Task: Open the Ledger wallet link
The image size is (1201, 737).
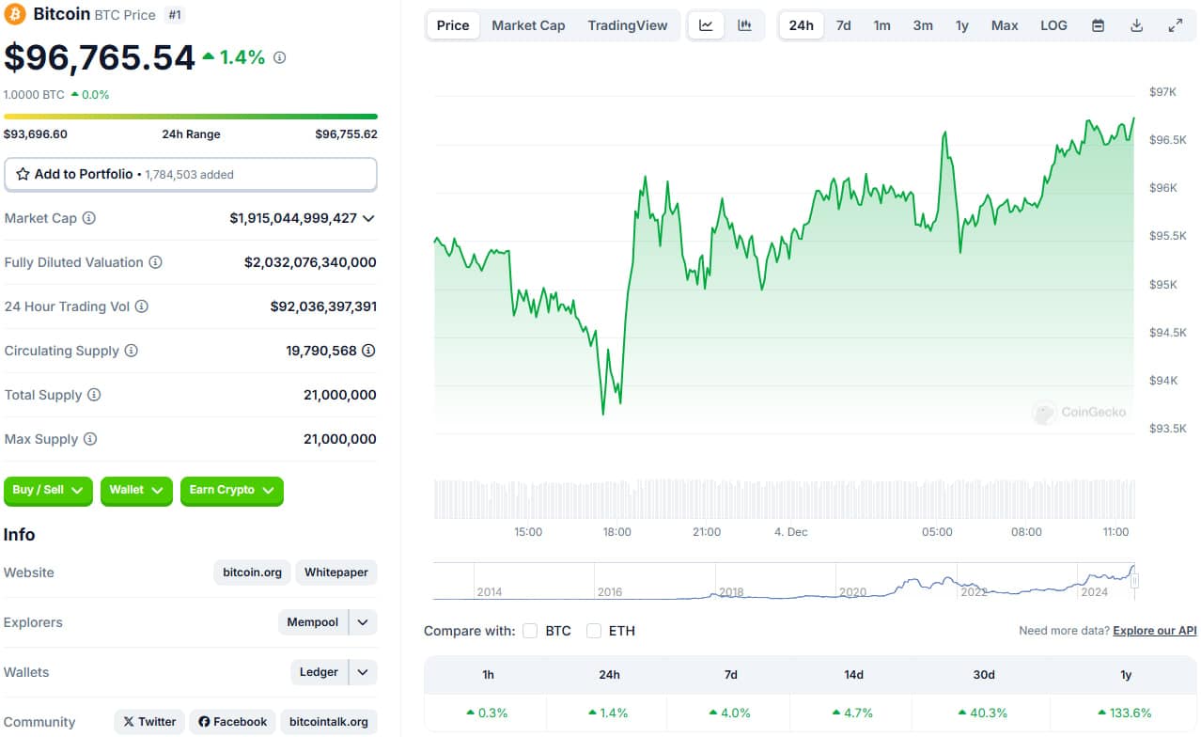Action: [319, 672]
